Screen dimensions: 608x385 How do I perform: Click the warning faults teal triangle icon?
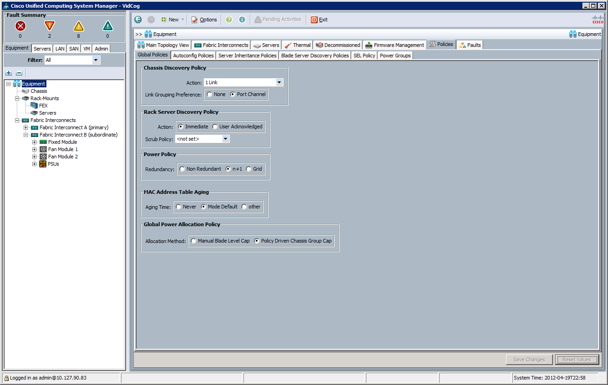pos(108,26)
